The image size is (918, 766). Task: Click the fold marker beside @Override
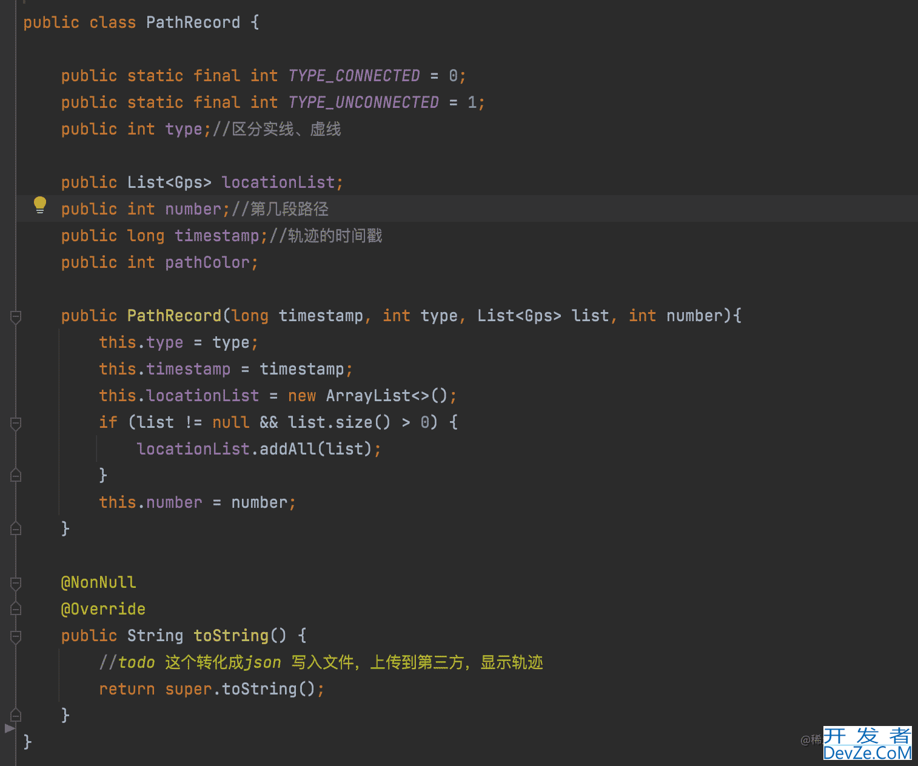[16, 608]
